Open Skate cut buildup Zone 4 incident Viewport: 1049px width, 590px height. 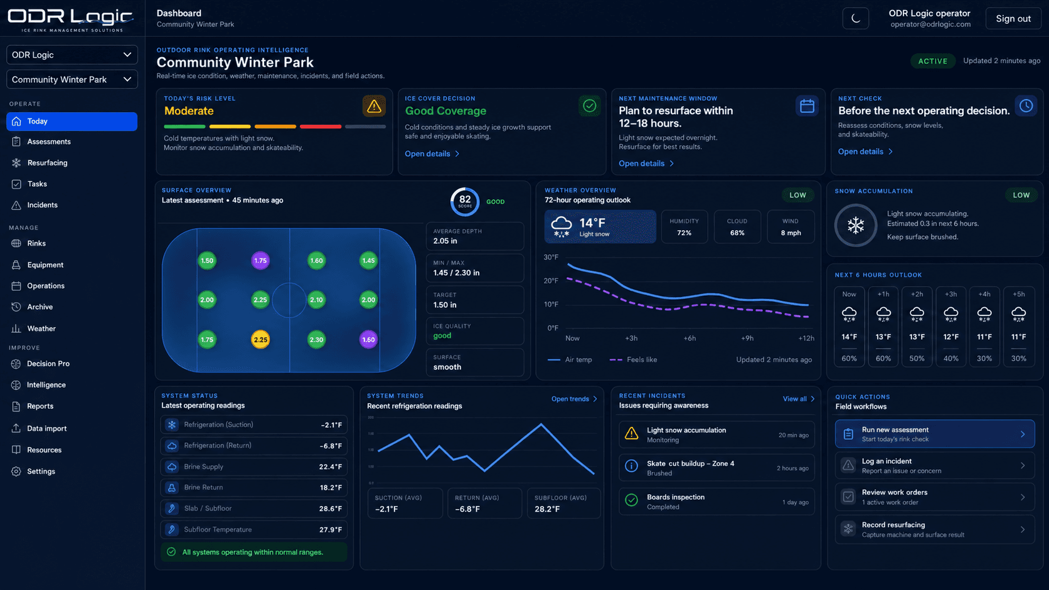[x=716, y=468]
